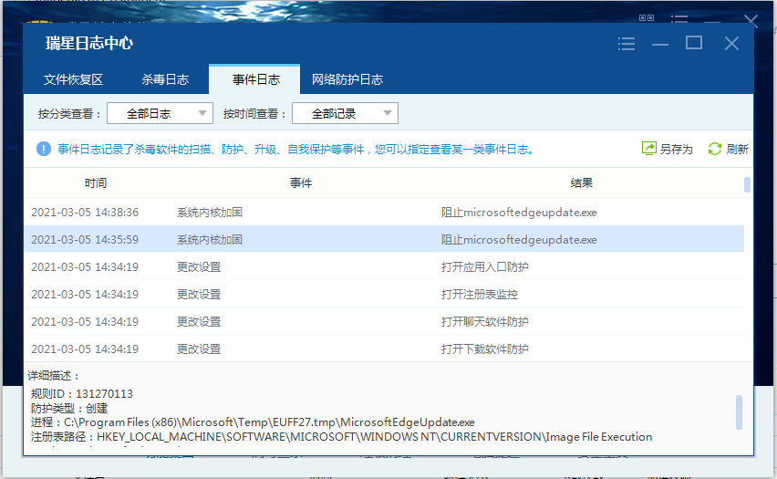
Task: Sort by the 时间 column header
Action: tap(95, 183)
